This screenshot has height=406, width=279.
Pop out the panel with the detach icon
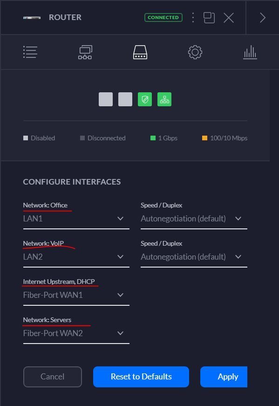point(209,18)
